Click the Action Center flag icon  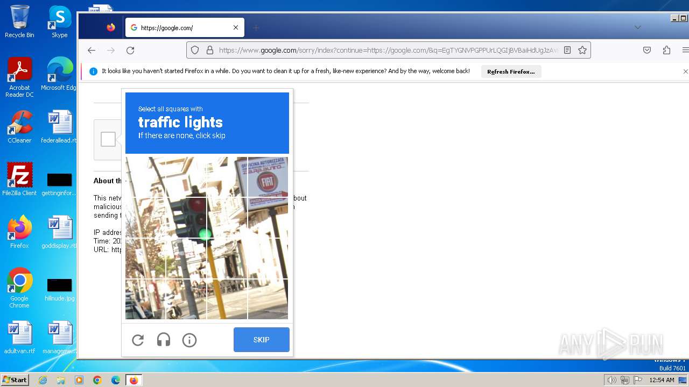tap(638, 380)
